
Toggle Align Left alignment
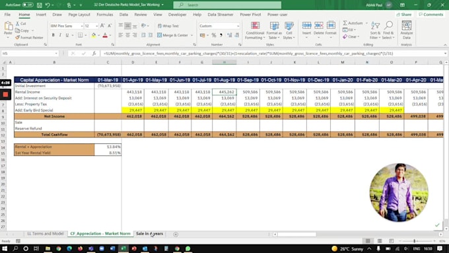[120, 35]
